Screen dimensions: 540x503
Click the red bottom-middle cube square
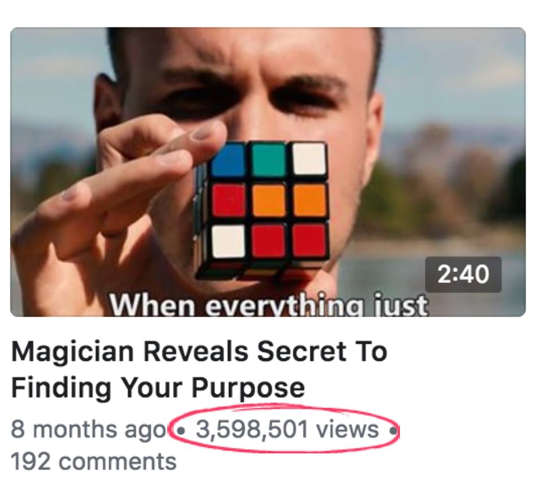[x=268, y=241]
